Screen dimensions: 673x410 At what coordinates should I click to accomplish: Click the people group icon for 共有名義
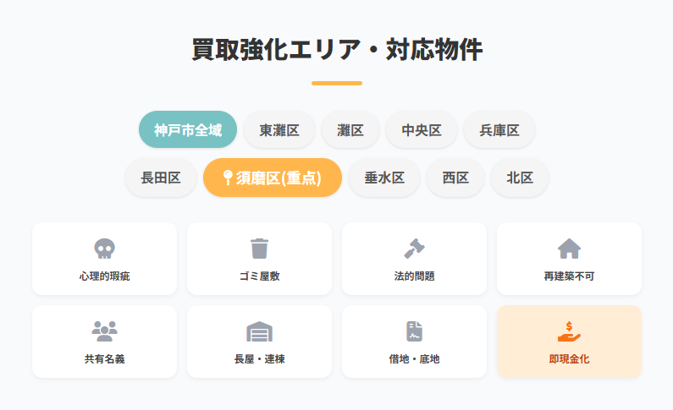coord(104,331)
